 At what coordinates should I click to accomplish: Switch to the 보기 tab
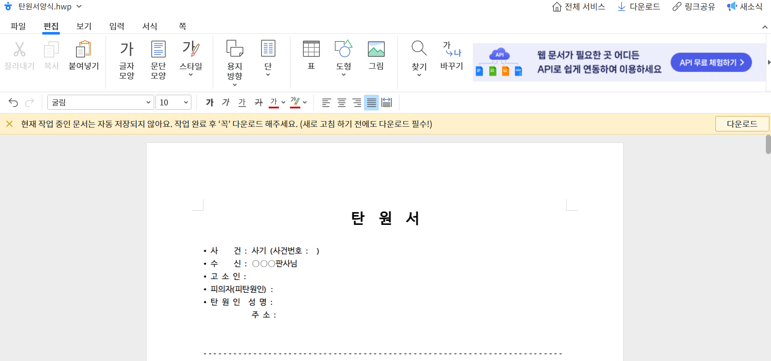(84, 26)
